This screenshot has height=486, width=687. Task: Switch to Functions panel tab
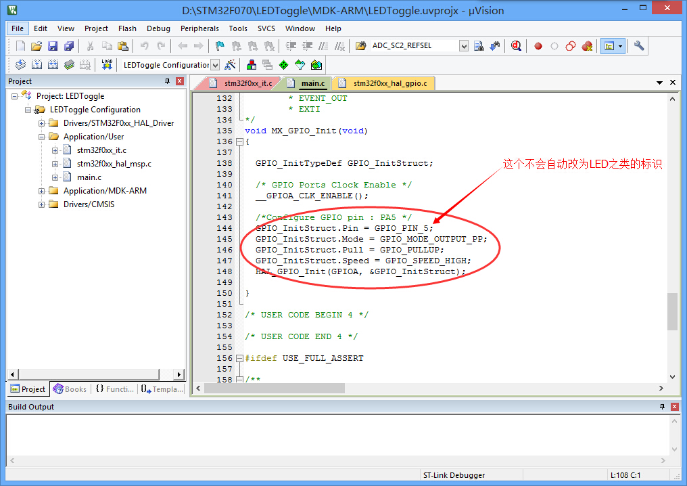115,389
